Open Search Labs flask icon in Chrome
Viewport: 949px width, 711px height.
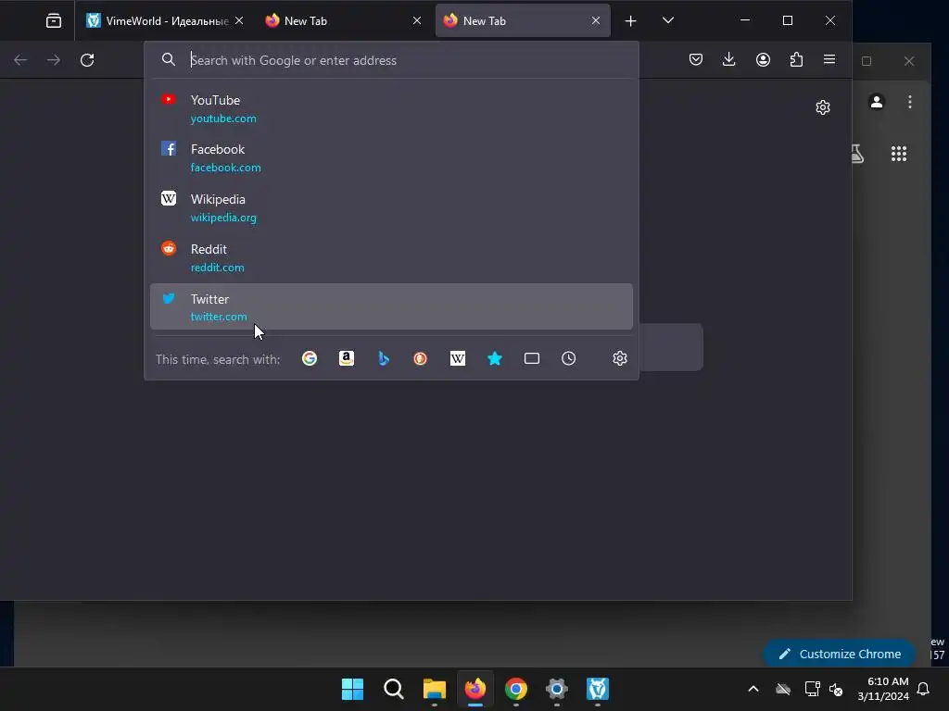click(x=857, y=154)
